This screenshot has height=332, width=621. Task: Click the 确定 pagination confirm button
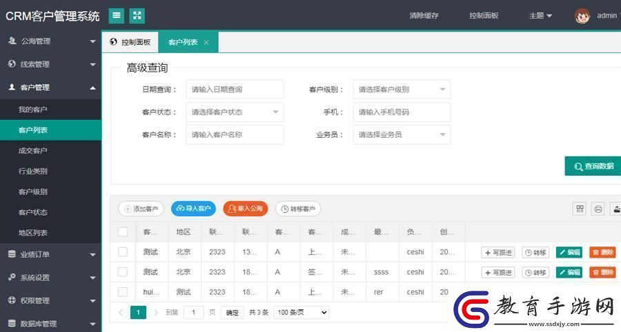click(x=232, y=312)
